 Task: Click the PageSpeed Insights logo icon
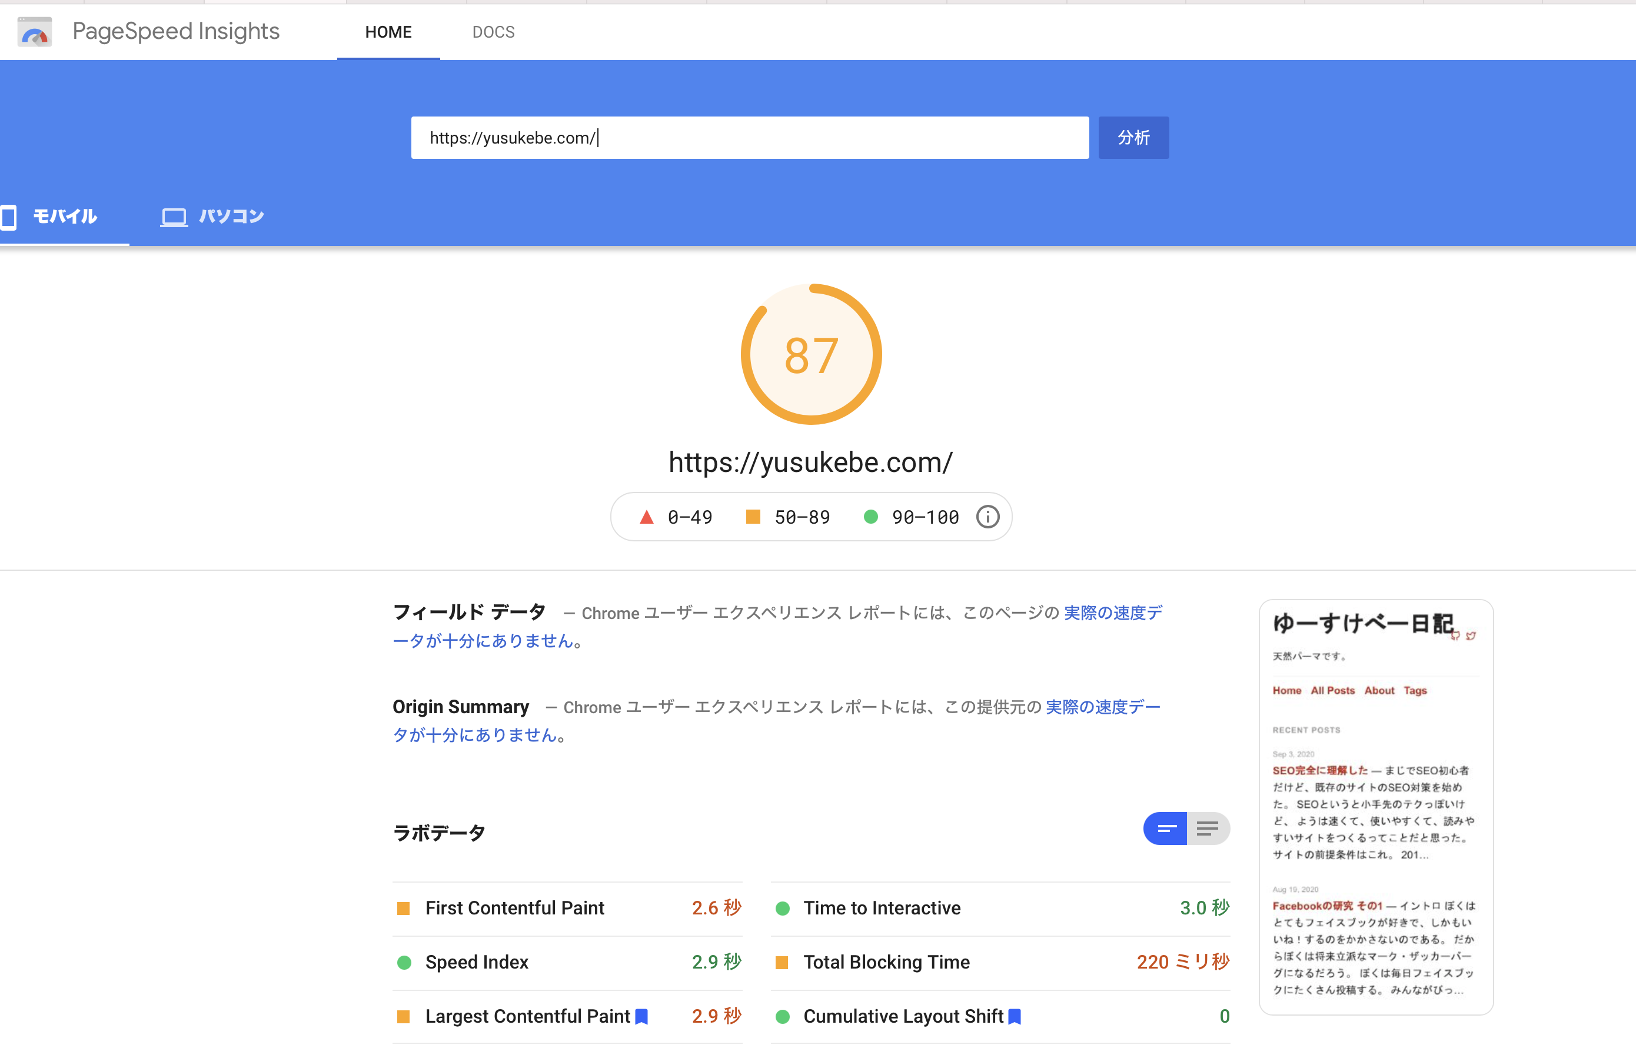tap(35, 32)
